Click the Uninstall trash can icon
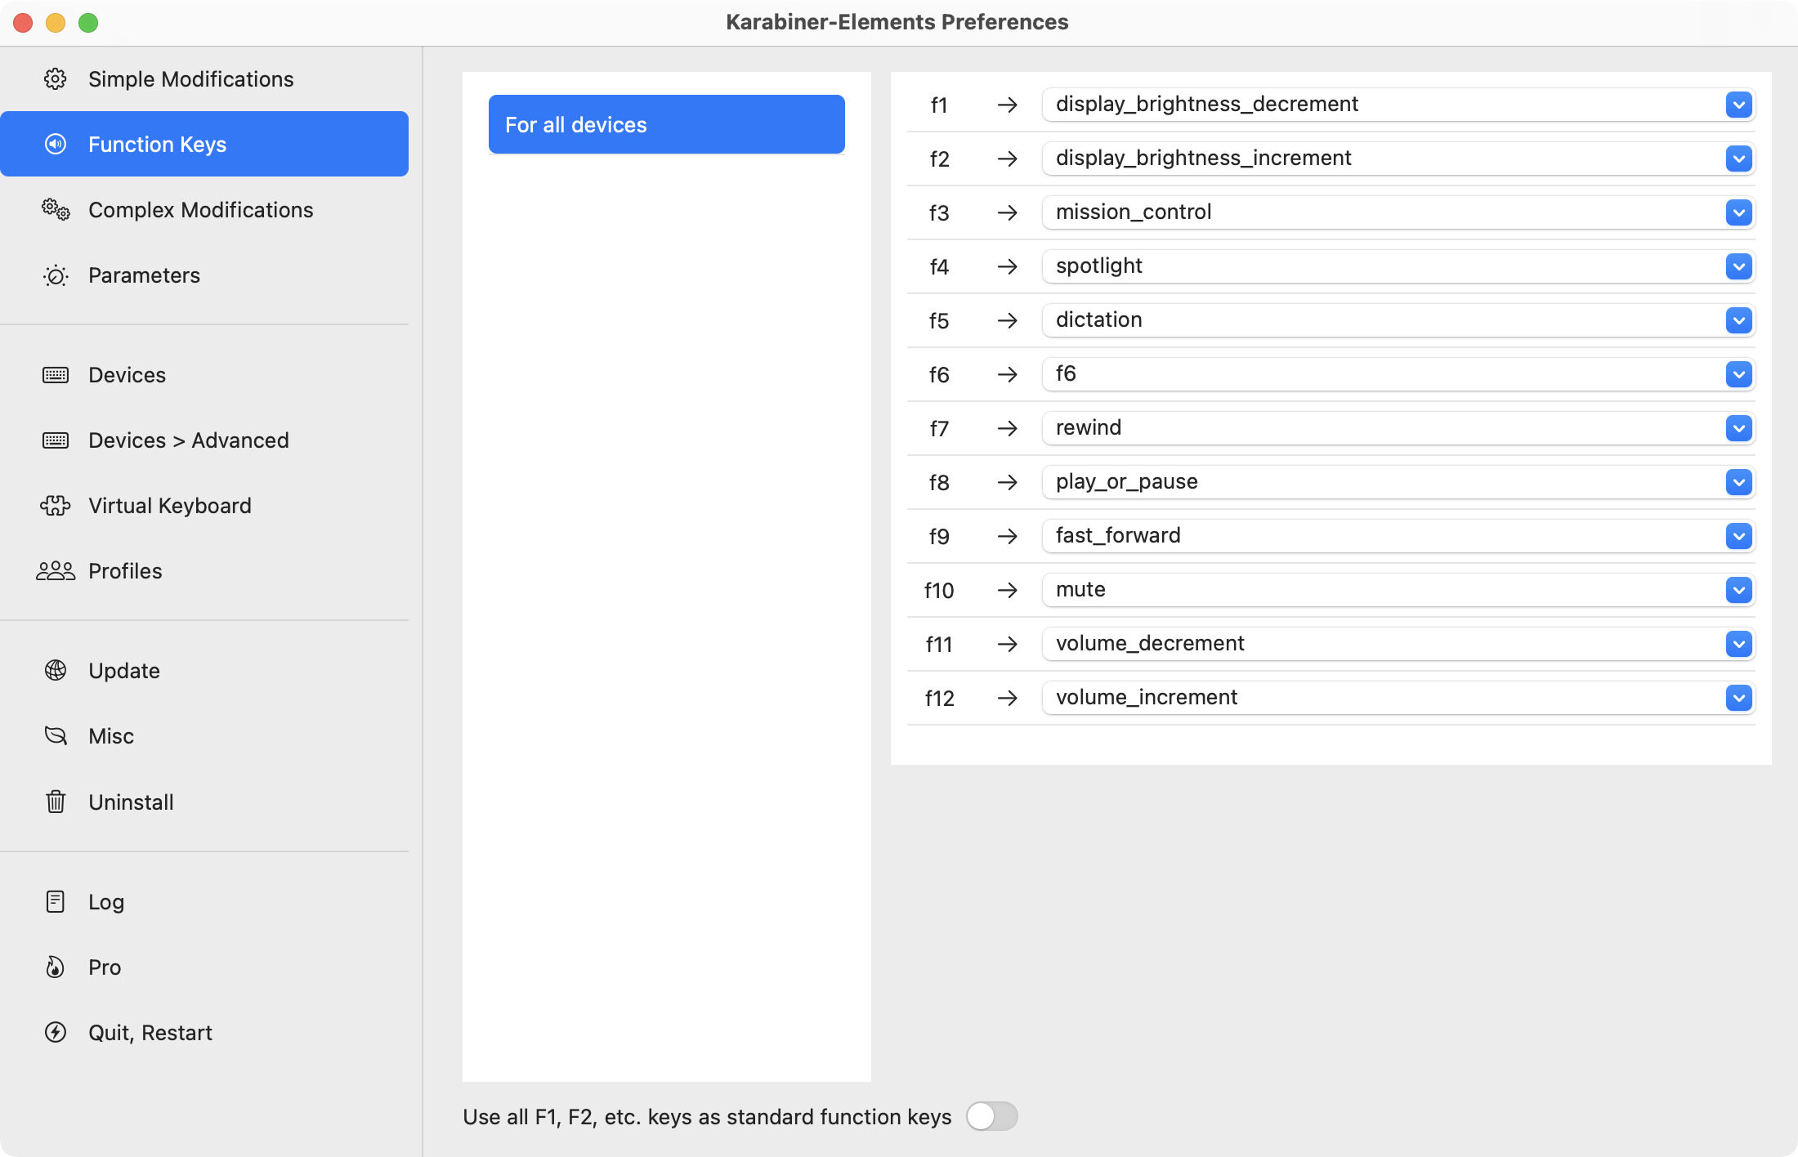The width and height of the screenshot is (1798, 1157). [x=56, y=802]
